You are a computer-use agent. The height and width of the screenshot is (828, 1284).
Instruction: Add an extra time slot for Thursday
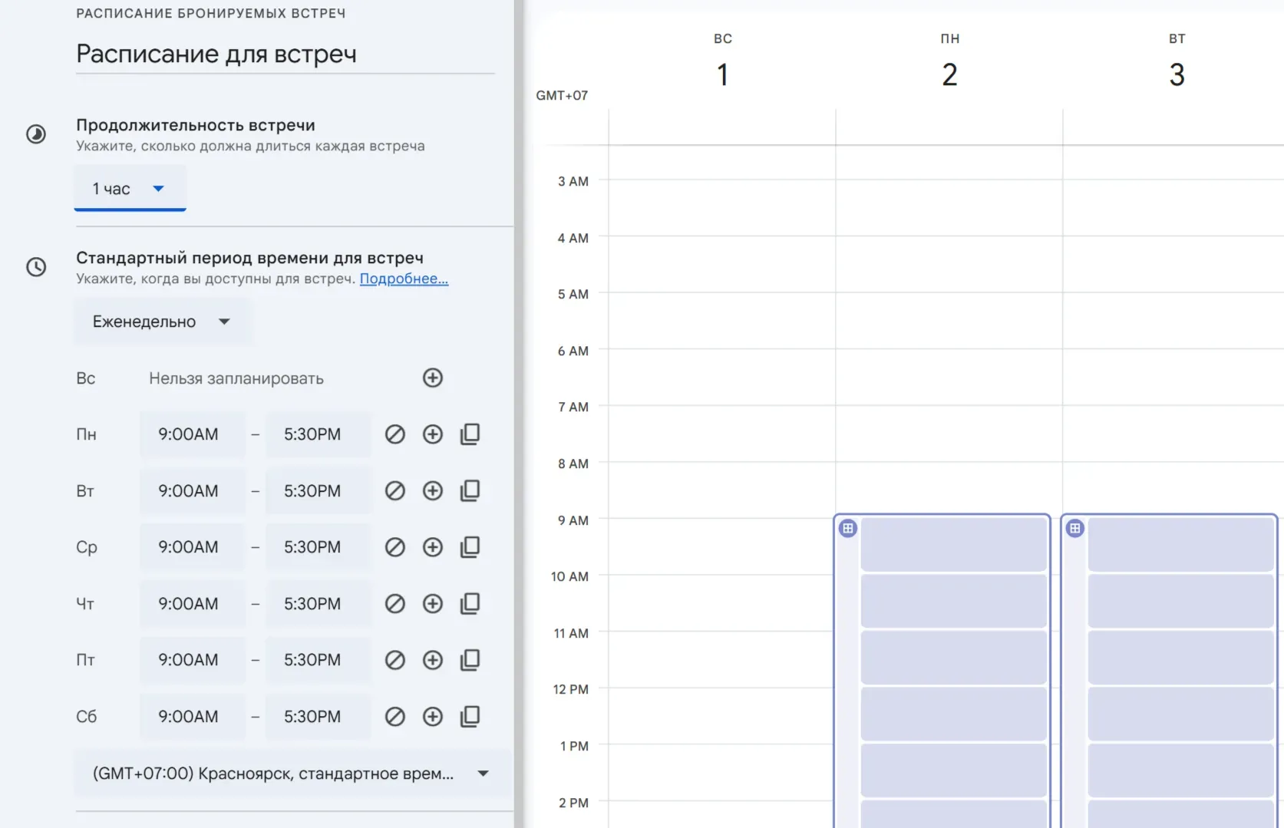[x=432, y=603]
